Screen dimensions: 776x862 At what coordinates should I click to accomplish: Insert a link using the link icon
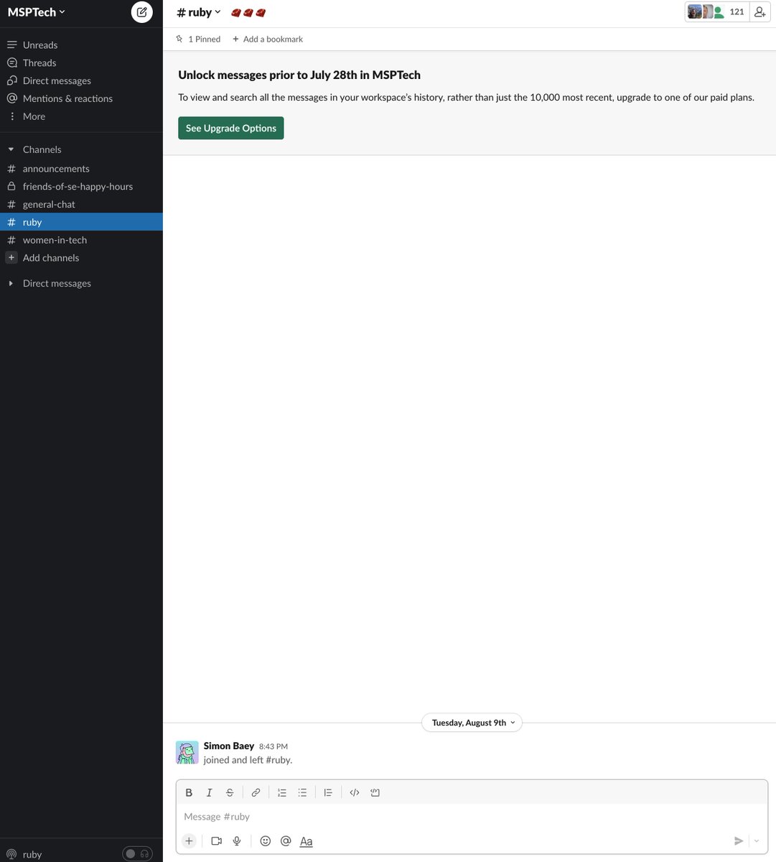click(256, 792)
